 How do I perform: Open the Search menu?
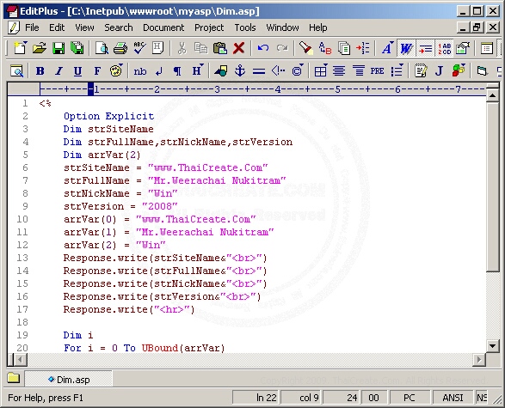[118, 27]
